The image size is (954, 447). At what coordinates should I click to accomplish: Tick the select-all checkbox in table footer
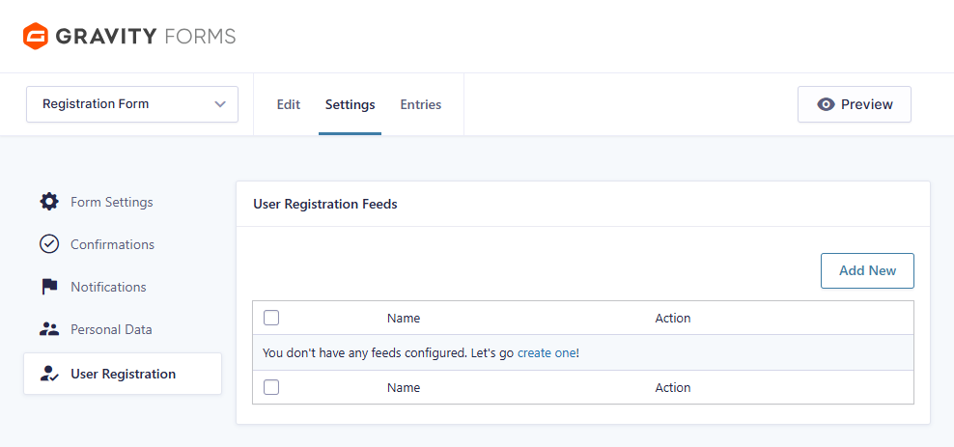pyautogui.click(x=271, y=387)
